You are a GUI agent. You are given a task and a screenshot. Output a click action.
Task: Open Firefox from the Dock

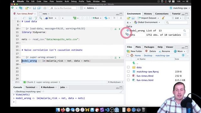(63, 110)
